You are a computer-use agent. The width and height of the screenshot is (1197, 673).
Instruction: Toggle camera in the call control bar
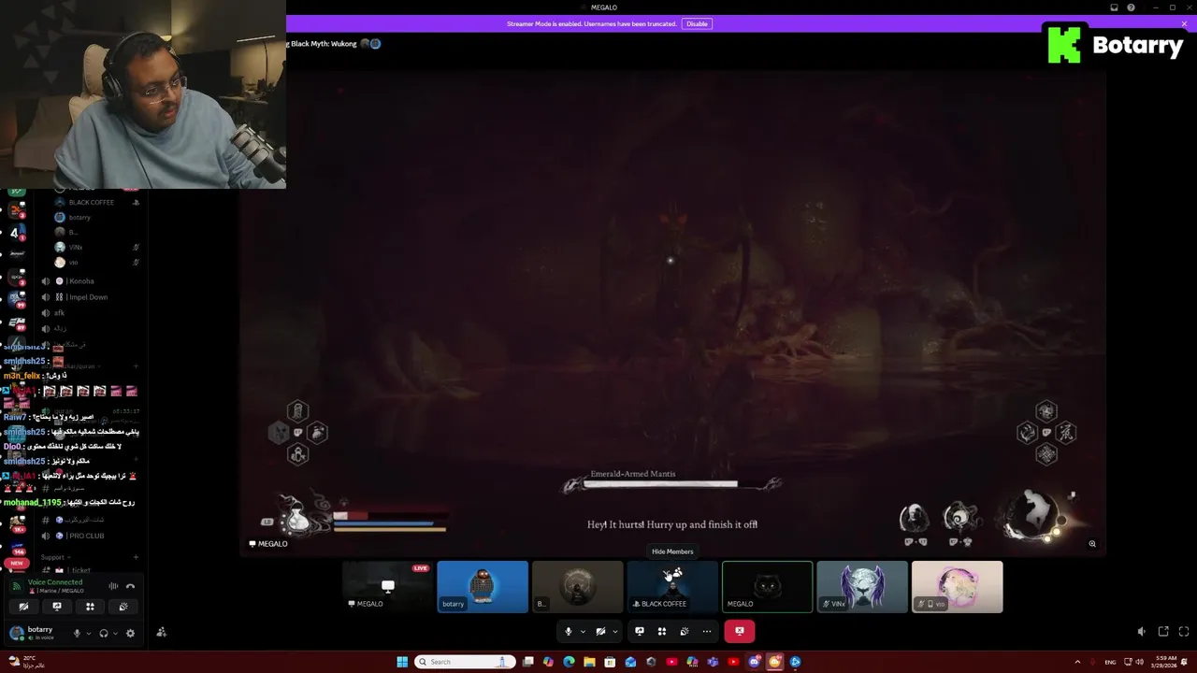click(x=600, y=631)
